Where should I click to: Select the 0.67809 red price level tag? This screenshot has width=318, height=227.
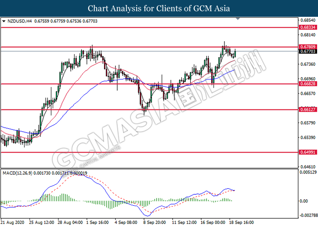[308, 47]
